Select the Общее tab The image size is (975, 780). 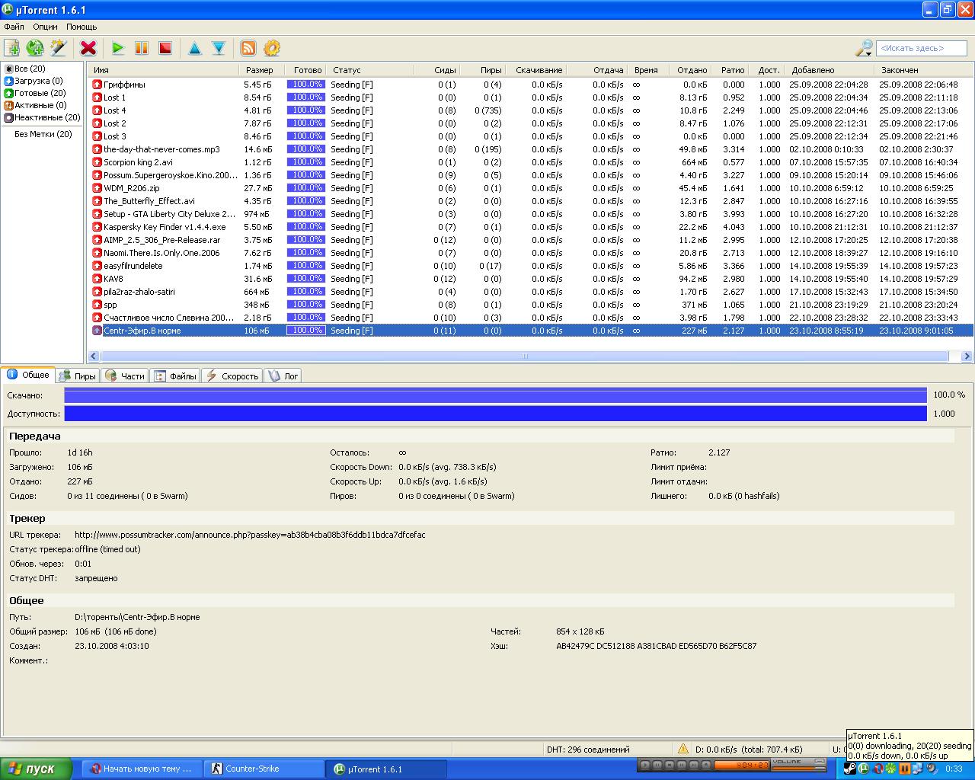[x=28, y=375]
